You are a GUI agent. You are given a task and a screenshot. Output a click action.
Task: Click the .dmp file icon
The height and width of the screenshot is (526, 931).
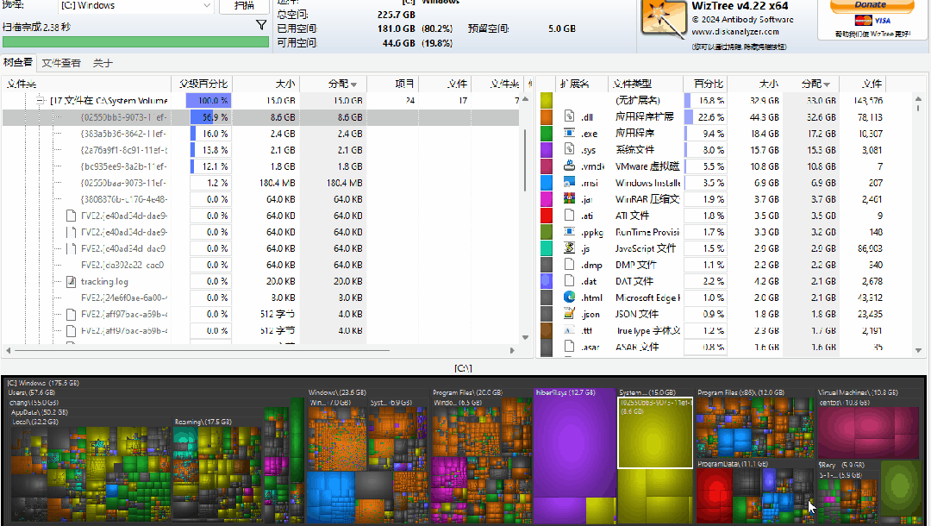pyautogui.click(x=569, y=264)
